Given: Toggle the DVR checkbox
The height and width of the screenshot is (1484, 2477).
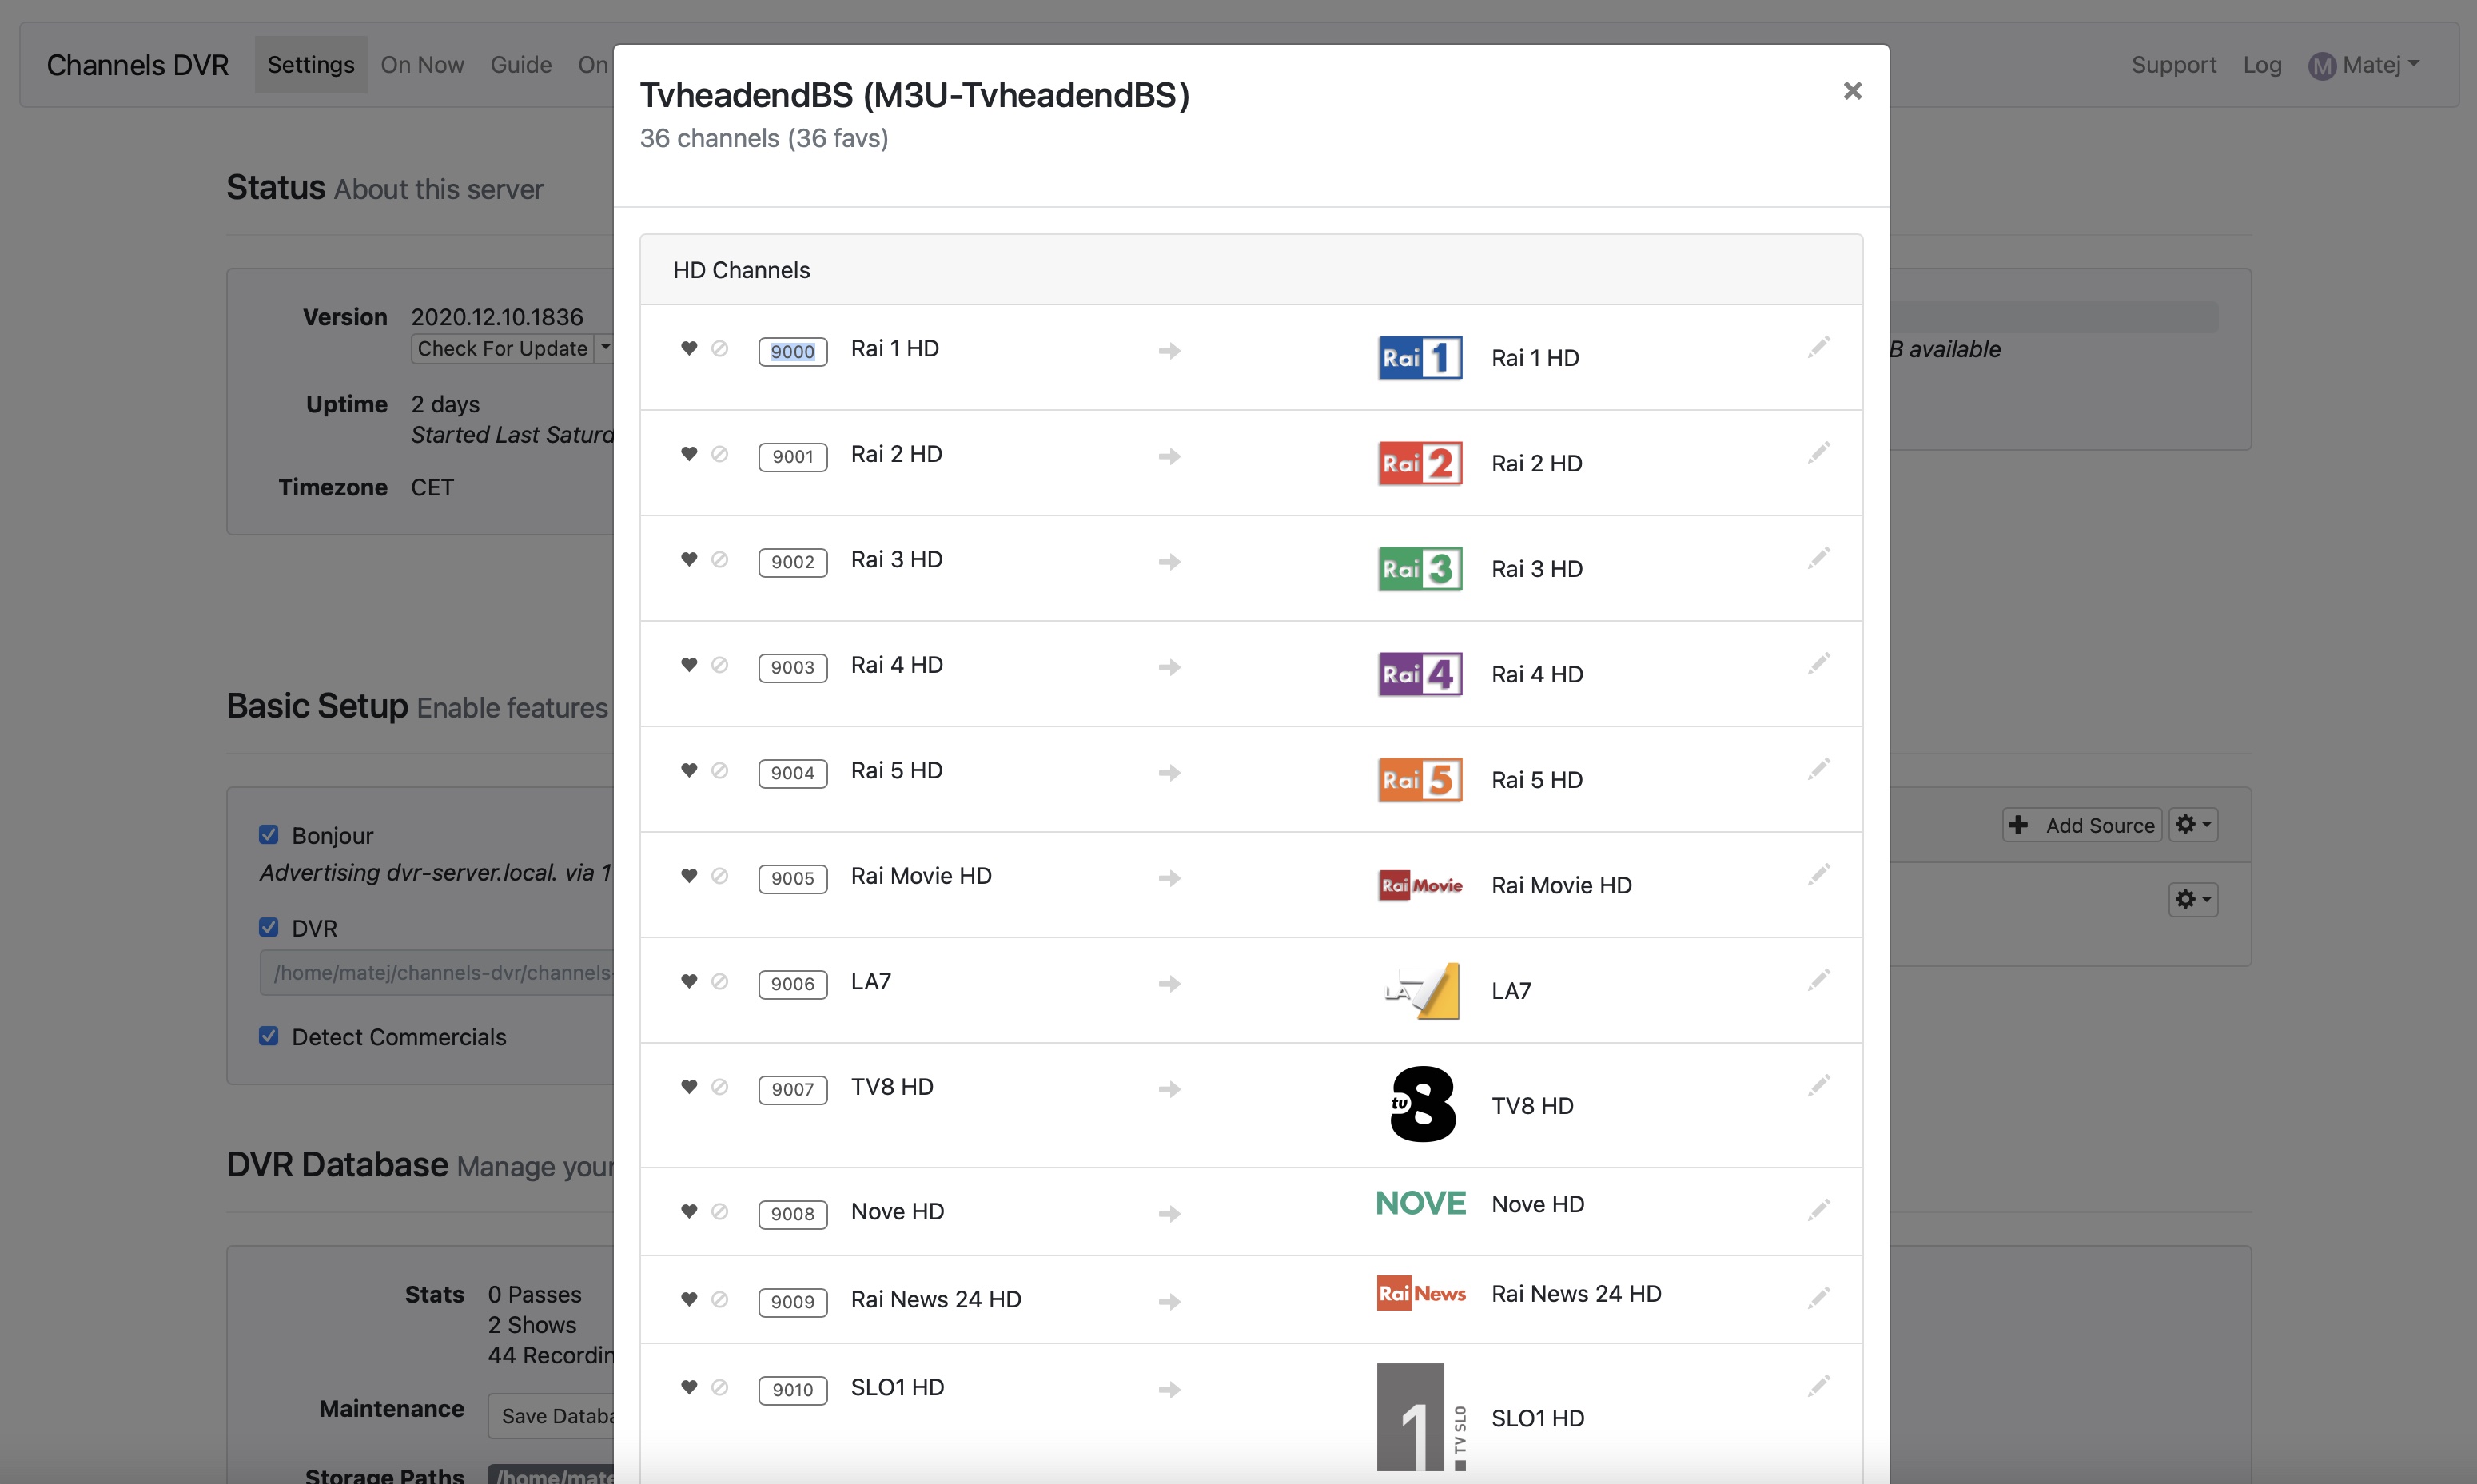Looking at the screenshot, I should tap(269, 927).
